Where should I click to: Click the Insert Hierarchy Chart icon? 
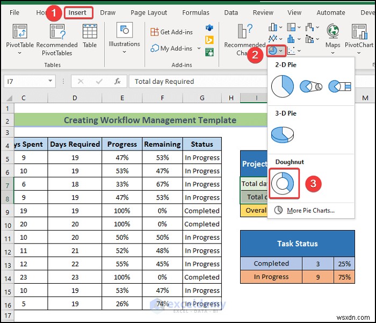pos(291,27)
